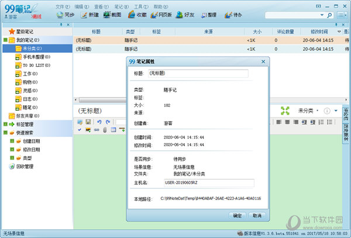Close the 笔记属性 dialog
Image resolution: width=351 pixels, height=238 pixels.
coord(263,61)
